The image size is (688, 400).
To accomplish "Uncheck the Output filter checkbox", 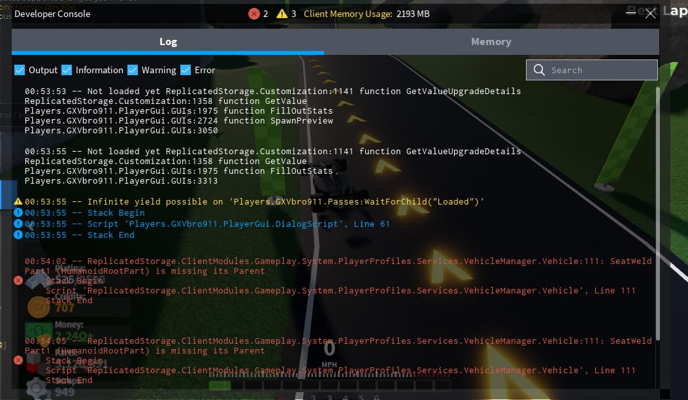I will [x=20, y=70].
